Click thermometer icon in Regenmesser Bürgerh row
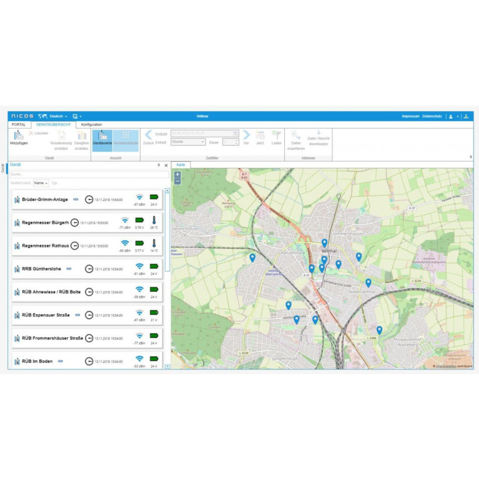This screenshot has height=479, width=479. [x=154, y=220]
